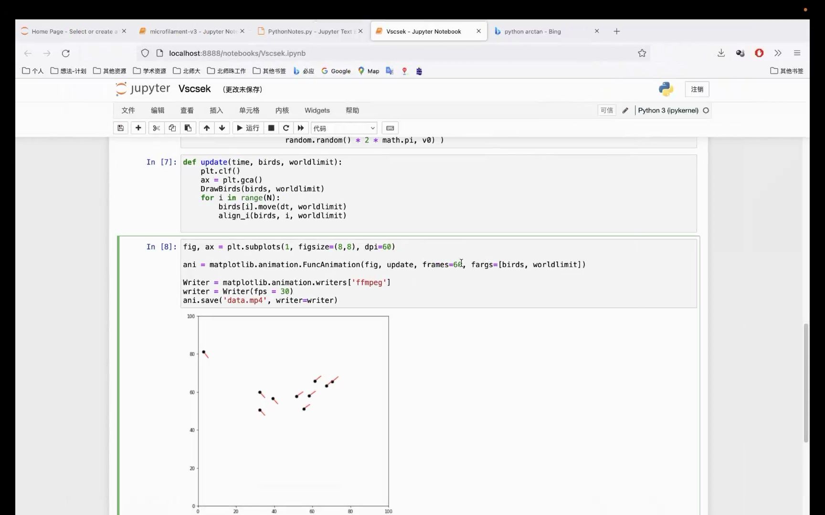Open the 北师大 bookmarks folder

pyautogui.click(x=186, y=71)
